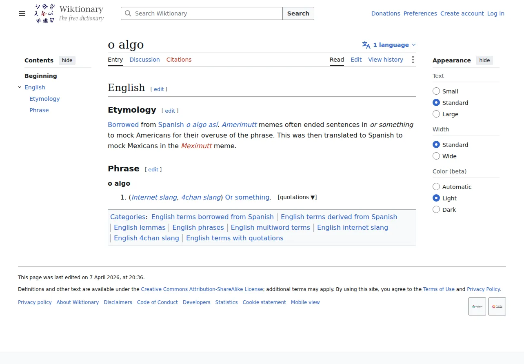Click Log in
524x364 pixels.
pos(496,13)
